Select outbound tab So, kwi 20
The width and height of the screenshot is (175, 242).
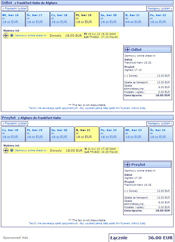111,19
